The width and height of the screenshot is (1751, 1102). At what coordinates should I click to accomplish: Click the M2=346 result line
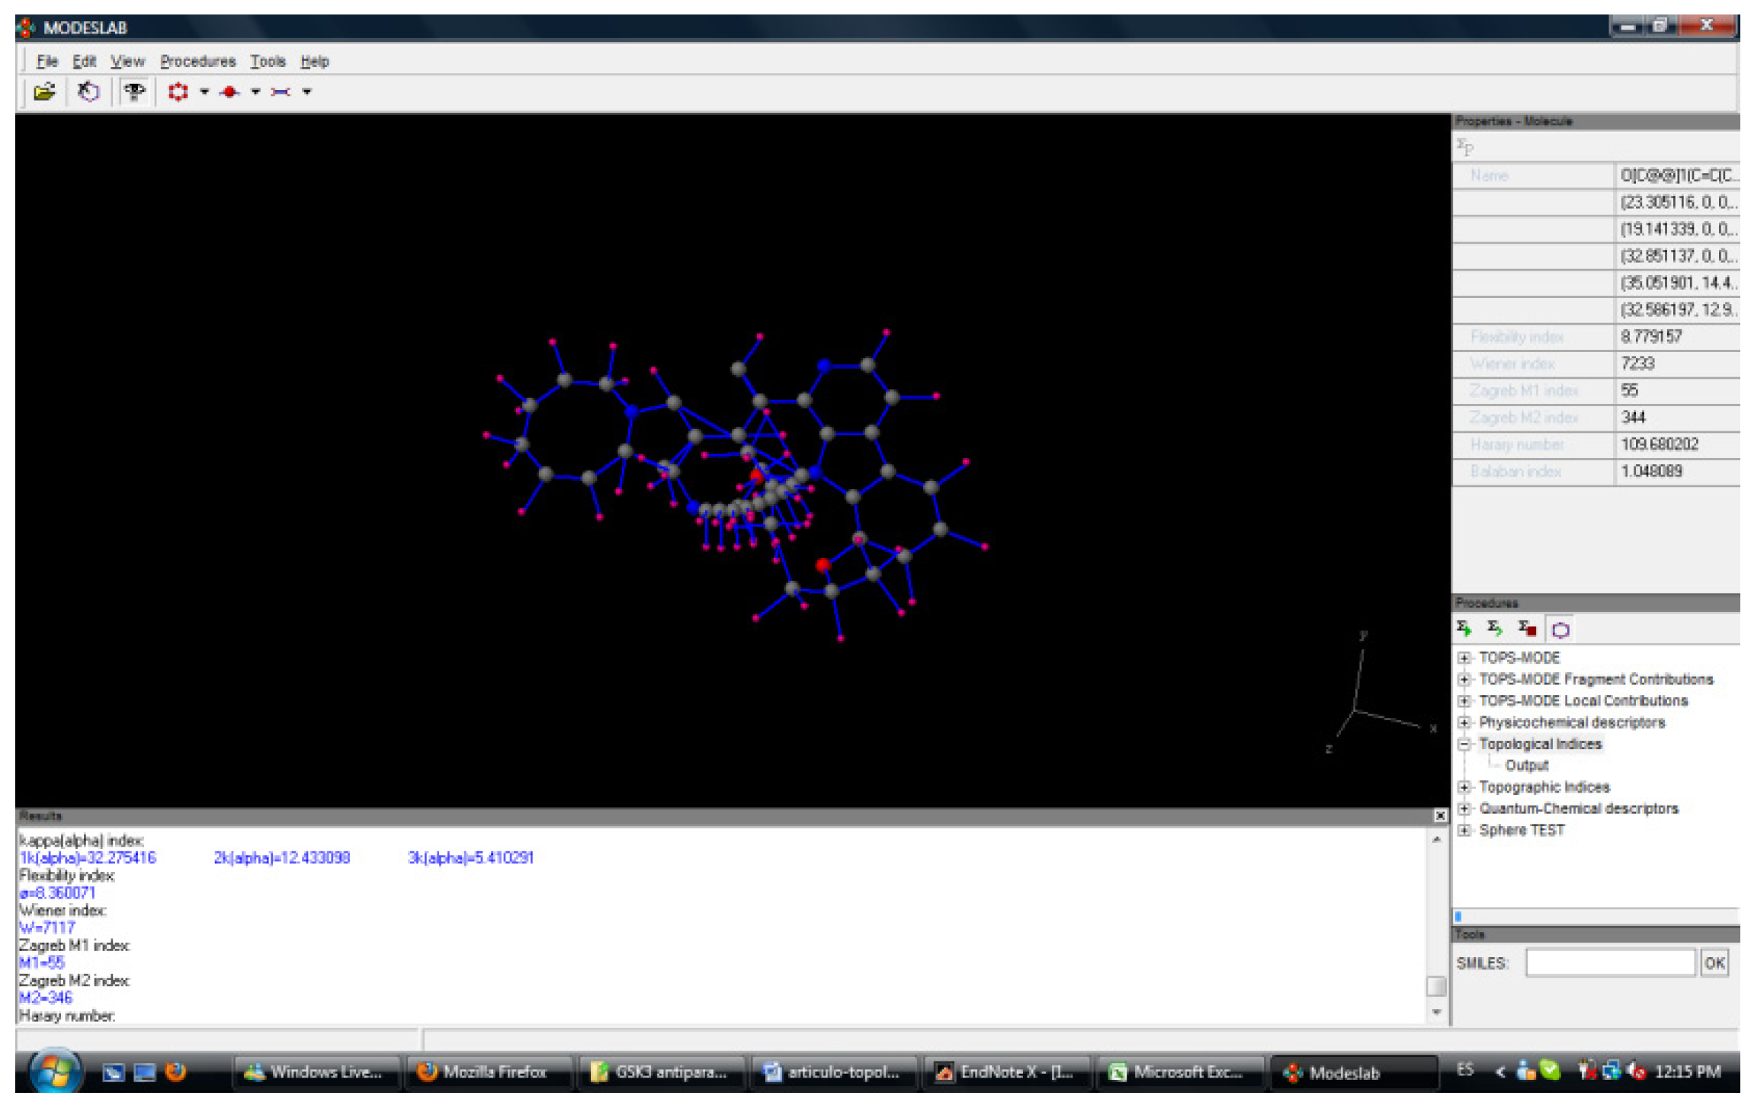pos(46,997)
